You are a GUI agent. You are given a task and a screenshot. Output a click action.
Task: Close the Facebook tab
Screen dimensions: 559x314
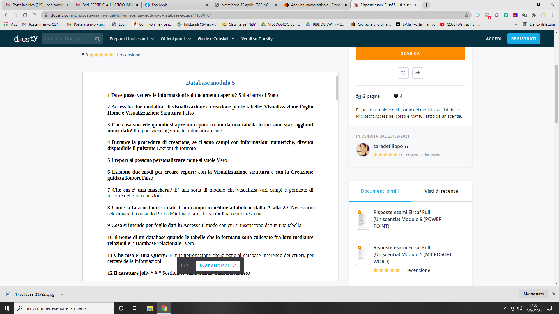click(x=206, y=5)
